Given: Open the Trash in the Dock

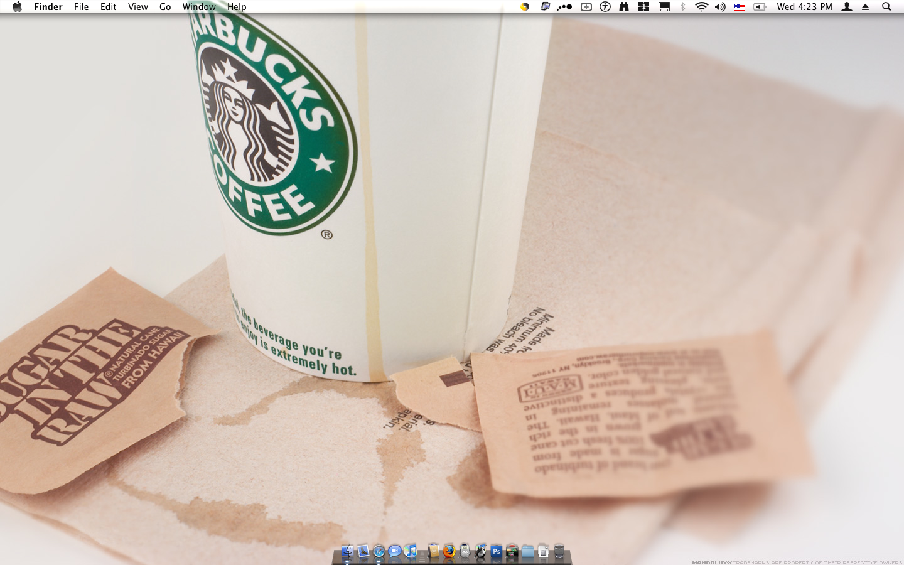Looking at the screenshot, I should [559, 552].
